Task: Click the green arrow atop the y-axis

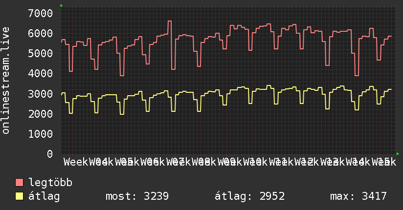Action: click(x=61, y=5)
